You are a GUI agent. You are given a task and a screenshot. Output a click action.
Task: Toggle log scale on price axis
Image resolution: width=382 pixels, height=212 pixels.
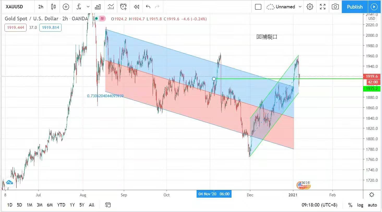pos(360,205)
